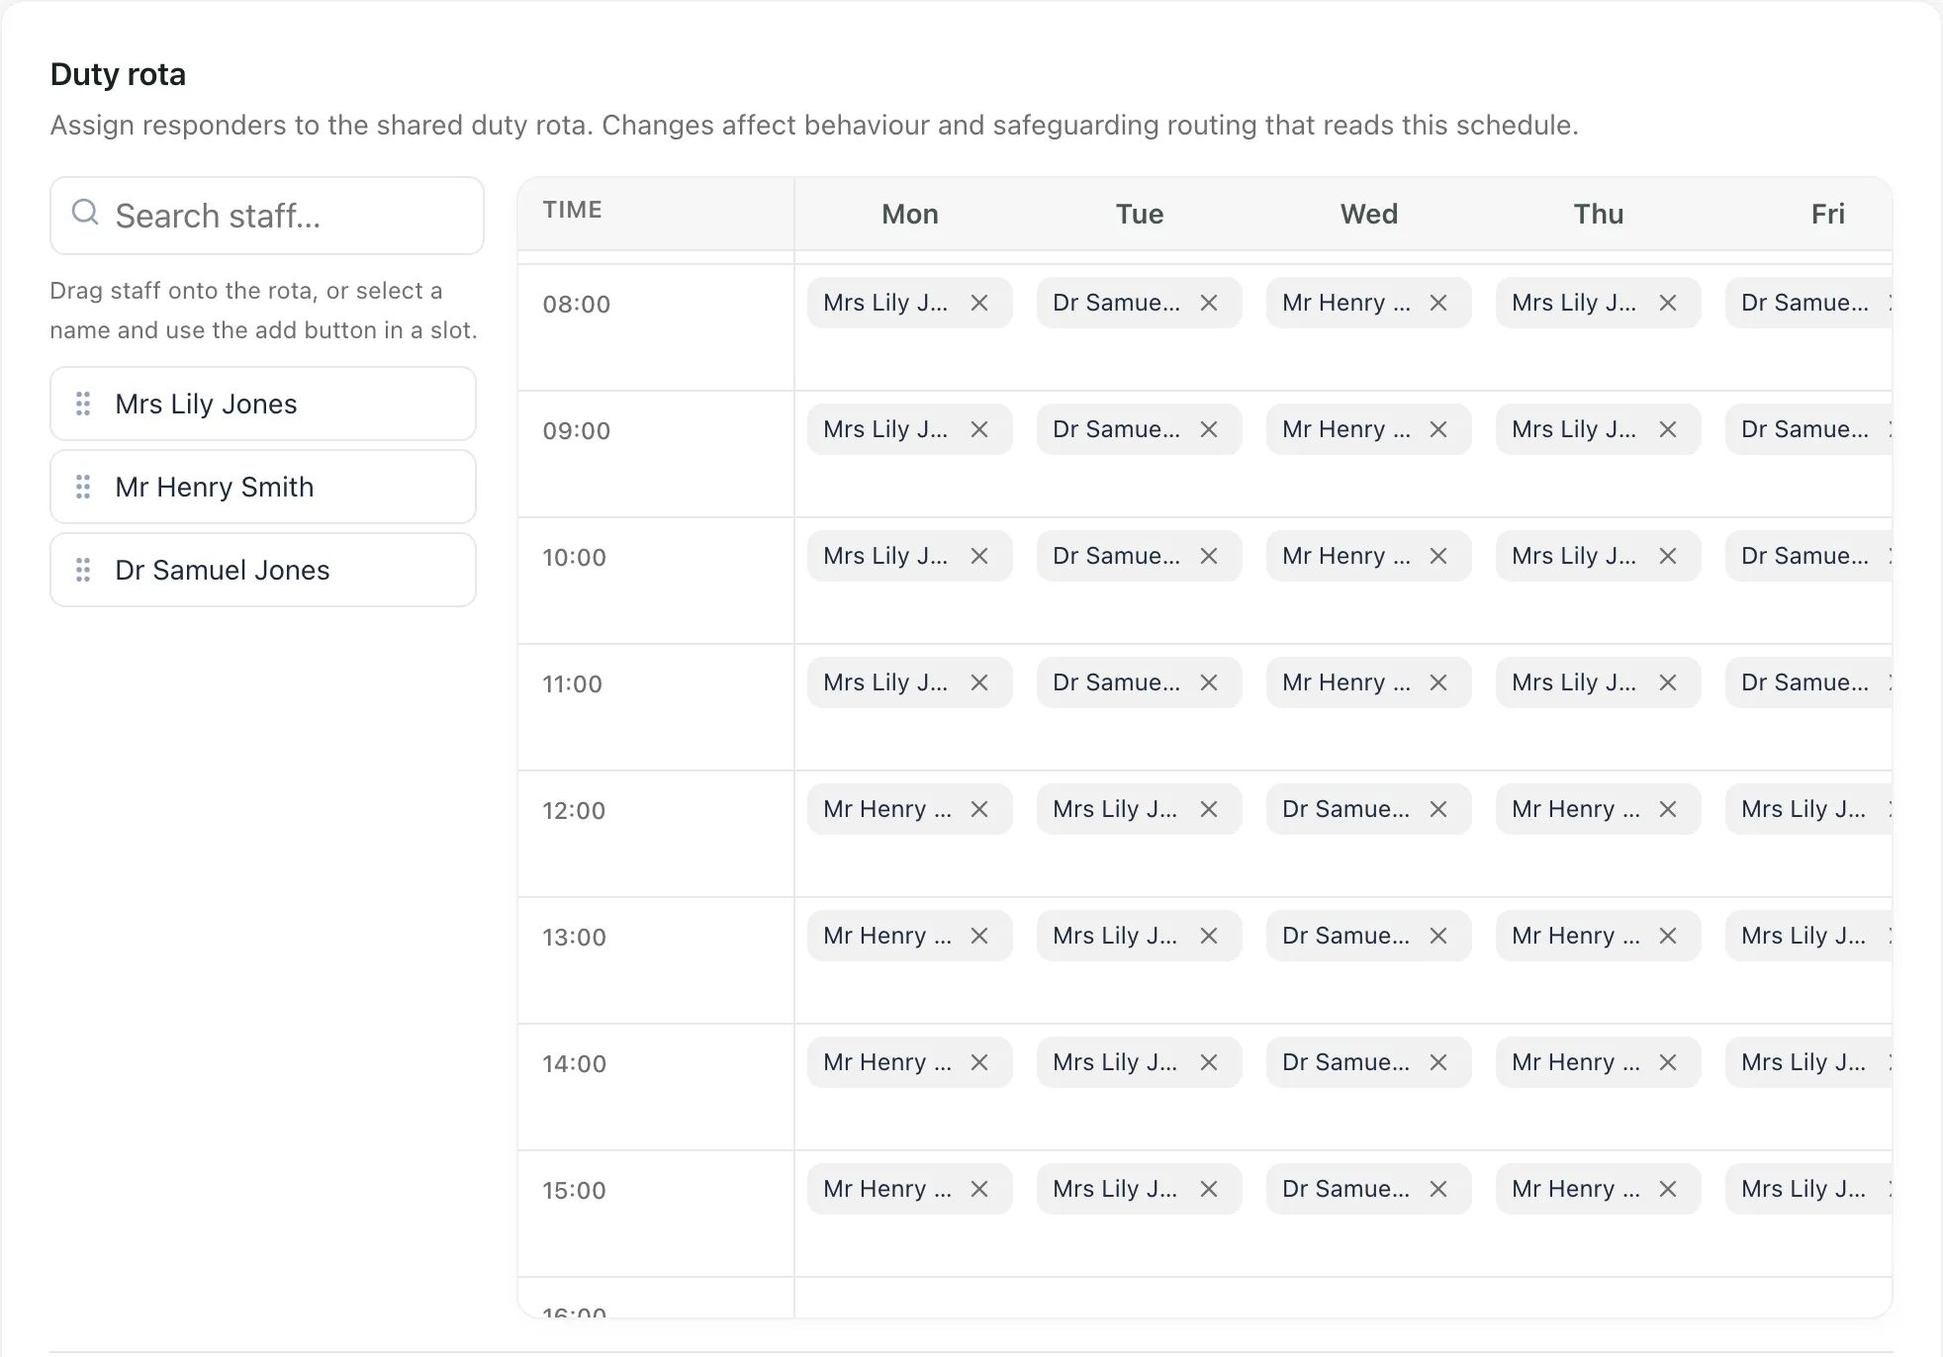1943x1357 pixels.
Task: Click the Duty rota heading
Action: (118, 74)
